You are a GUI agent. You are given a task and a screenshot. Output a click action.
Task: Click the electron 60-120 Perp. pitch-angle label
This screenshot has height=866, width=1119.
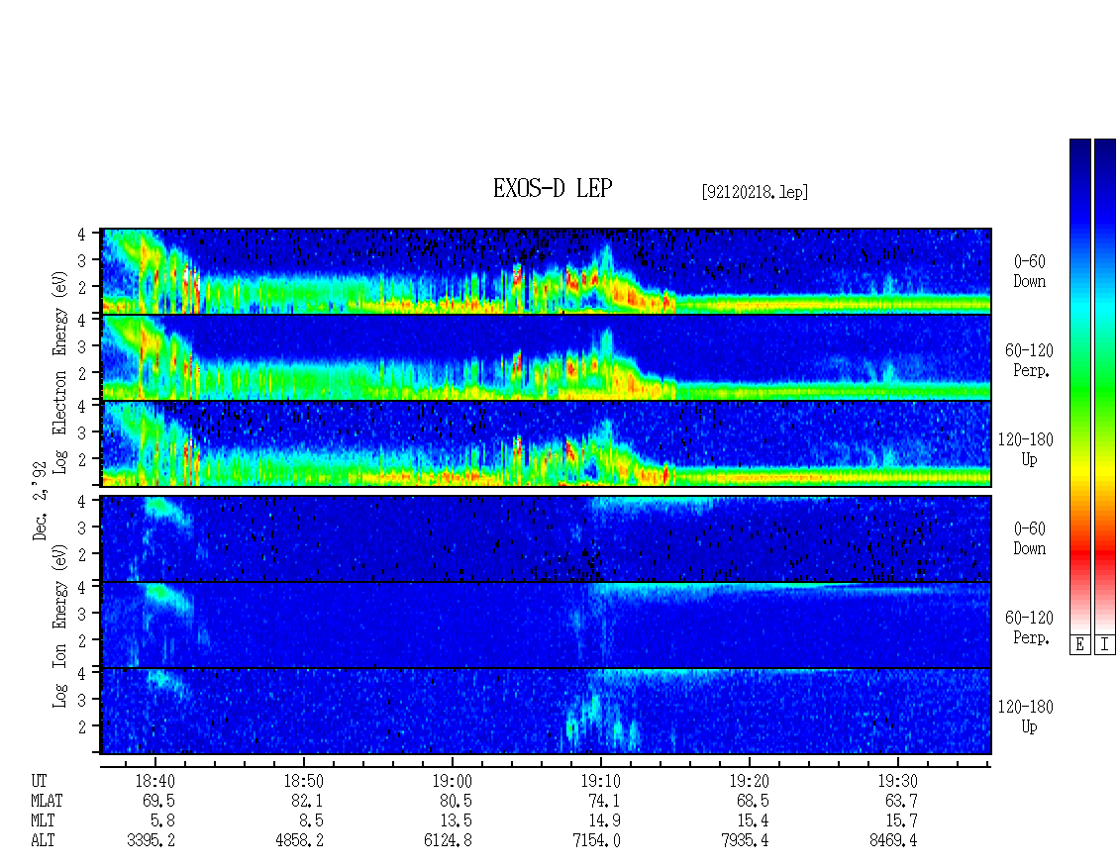click(x=1029, y=360)
